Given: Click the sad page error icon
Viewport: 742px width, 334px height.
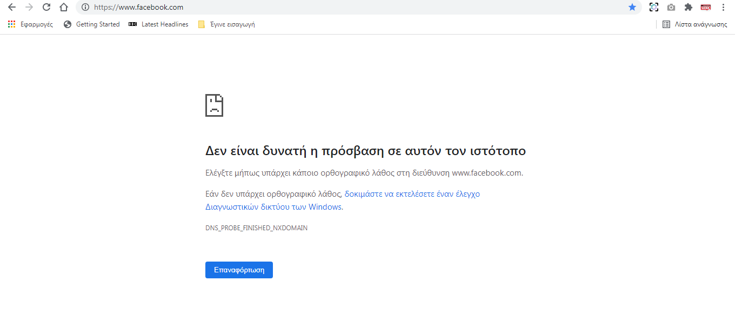Looking at the screenshot, I should tap(215, 105).
